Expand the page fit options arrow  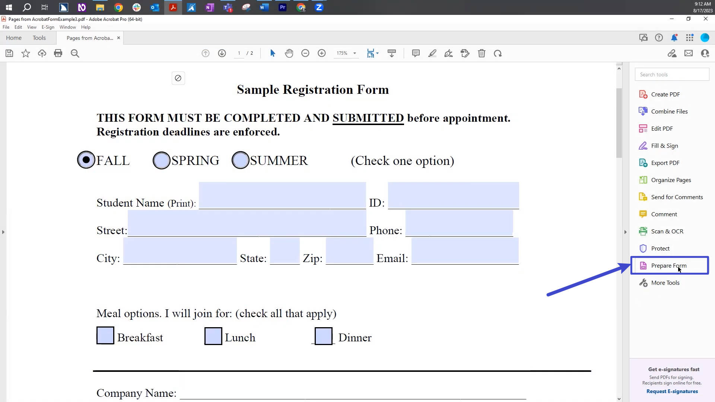tap(378, 53)
